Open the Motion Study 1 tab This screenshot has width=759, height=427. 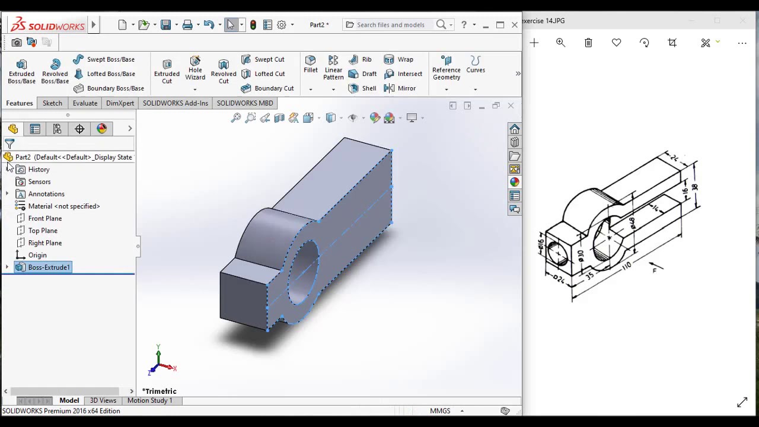149,400
